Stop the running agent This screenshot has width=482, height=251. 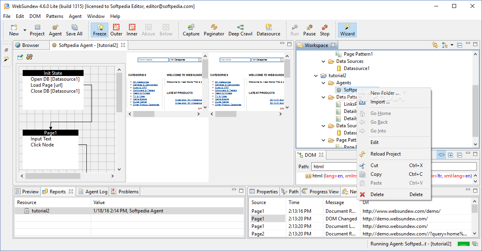(325, 30)
